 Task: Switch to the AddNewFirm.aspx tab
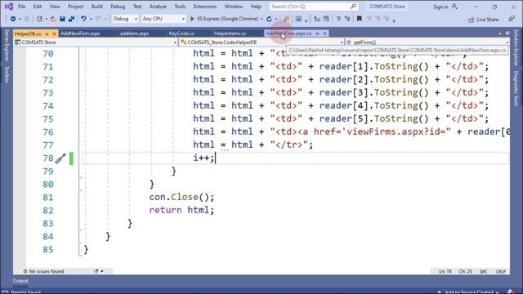pos(80,33)
